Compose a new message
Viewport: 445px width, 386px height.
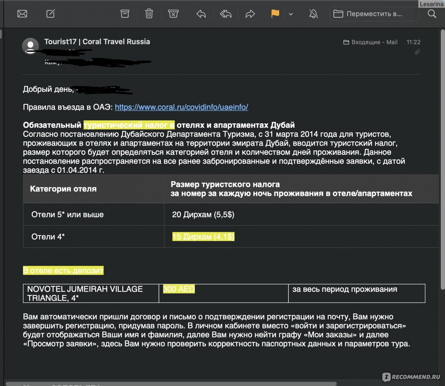50,14
